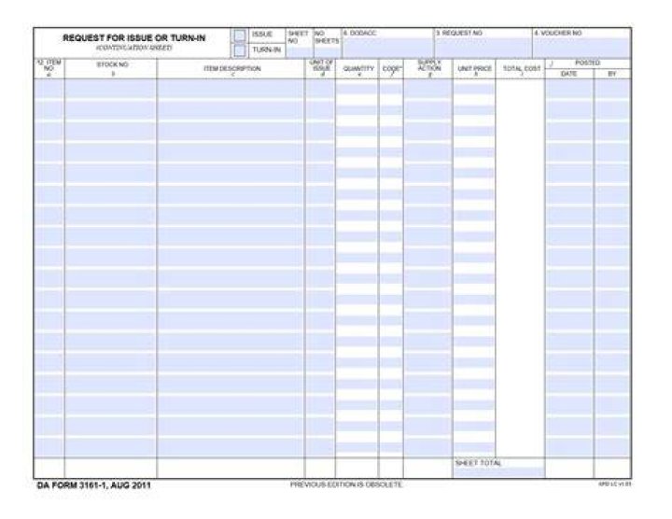Select the last row's Stock No cell
This screenshot has width=672, height=519.
click(x=110, y=447)
